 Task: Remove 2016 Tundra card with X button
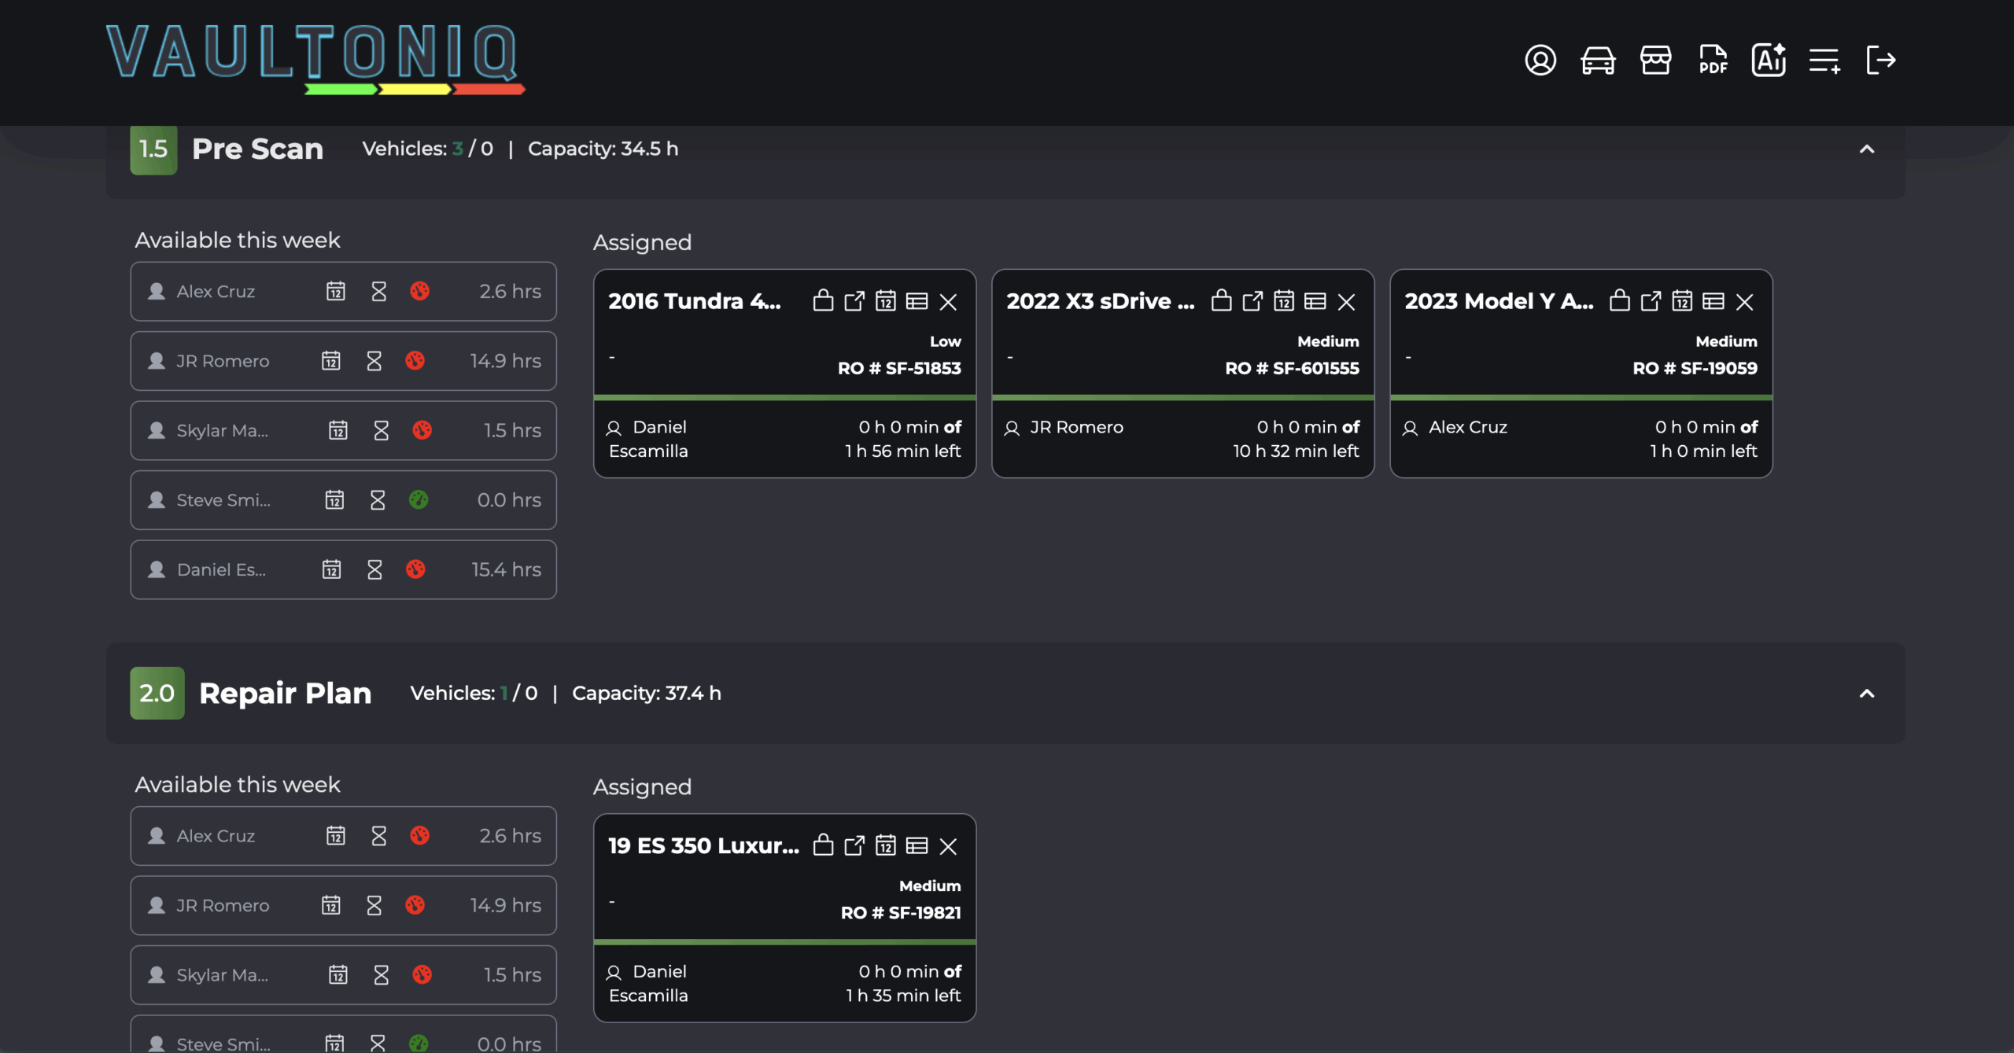pos(948,302)
